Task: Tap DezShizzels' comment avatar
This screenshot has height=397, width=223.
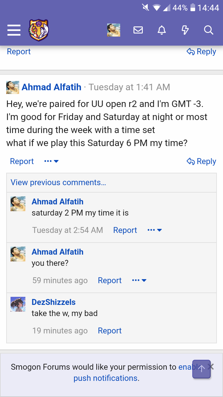Action: (x=18, y=304)
